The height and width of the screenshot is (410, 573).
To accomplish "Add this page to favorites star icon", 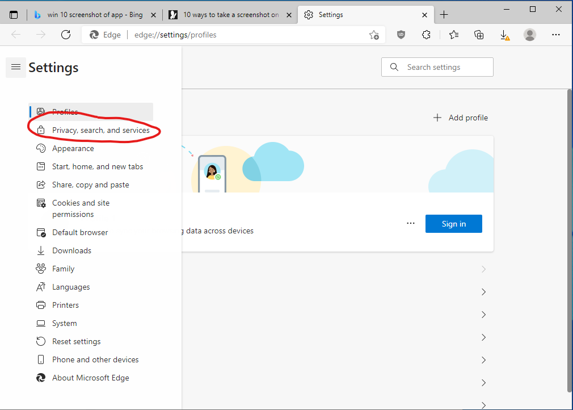I will coord(374,35).
